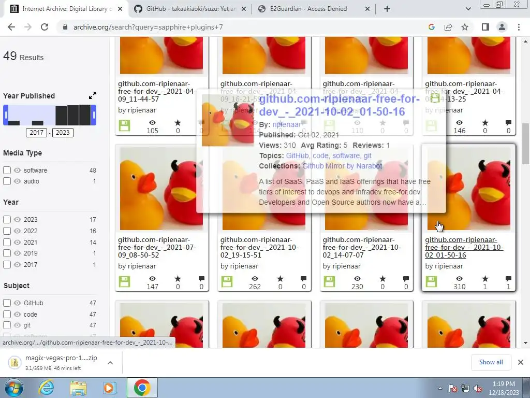Open the tab search dropdown arrow
The width and height of the screenshot is (530, 398).
[468, 9]
